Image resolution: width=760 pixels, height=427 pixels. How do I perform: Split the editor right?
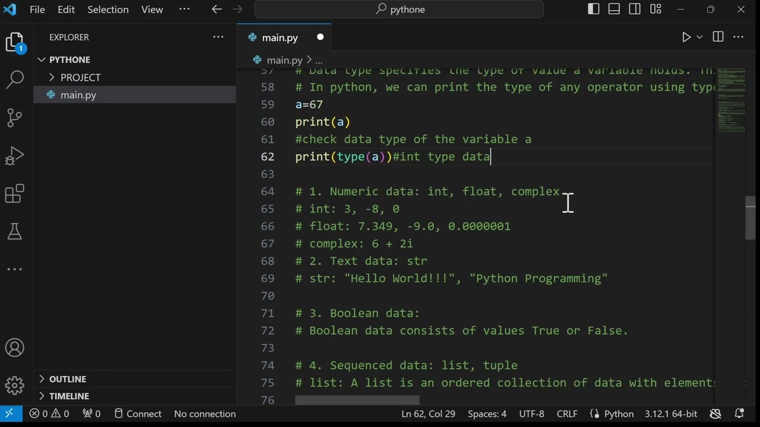(718, 37)
